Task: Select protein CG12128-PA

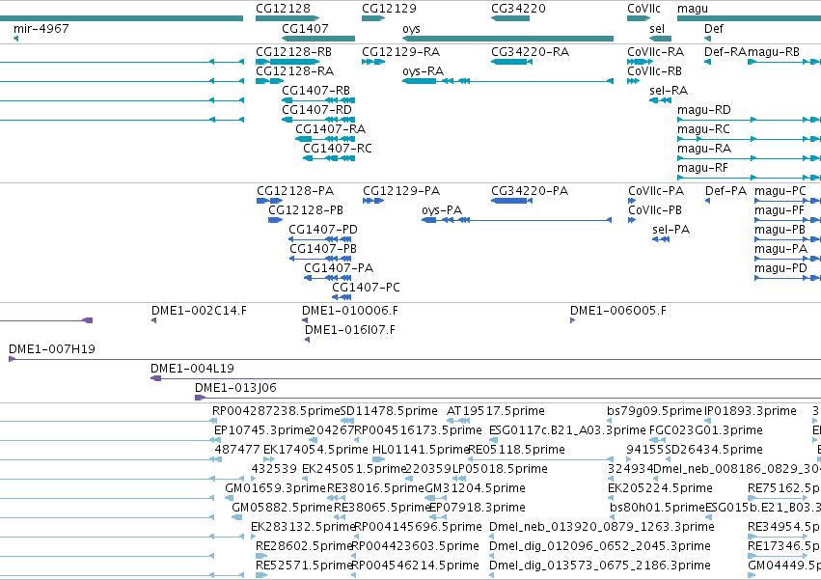Action: (x=270, y=201)
